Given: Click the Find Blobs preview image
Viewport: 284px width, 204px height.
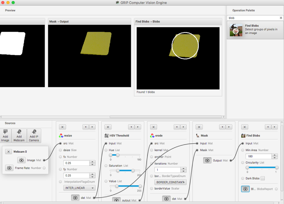Looking at the screenshot, I should (x=178, y=58).
